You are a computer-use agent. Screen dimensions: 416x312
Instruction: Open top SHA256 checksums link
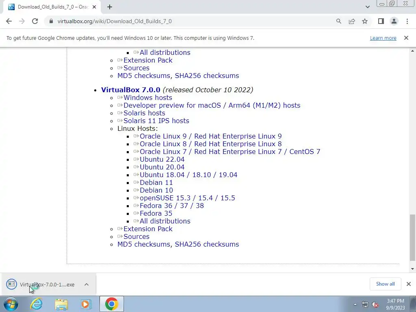[207, 76]
